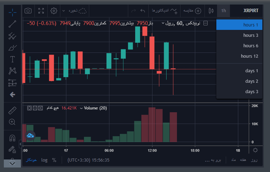The image size is (270, 172).
Task: Enter fullscreen chart mode
Action: 41,10
